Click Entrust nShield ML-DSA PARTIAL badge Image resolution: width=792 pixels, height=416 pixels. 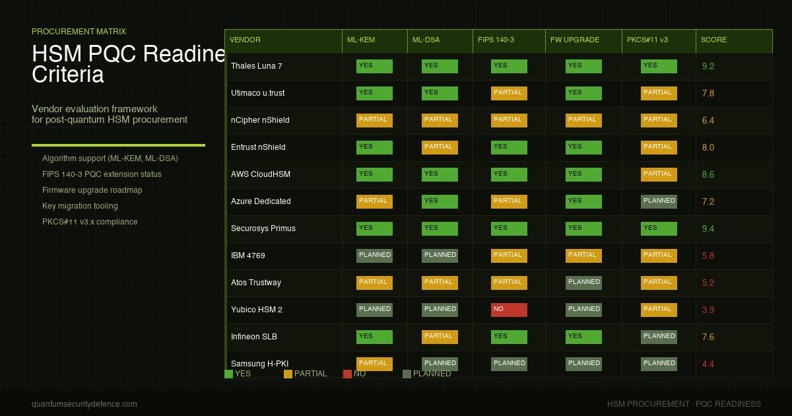pyautogui.click(x=440, y=147)
